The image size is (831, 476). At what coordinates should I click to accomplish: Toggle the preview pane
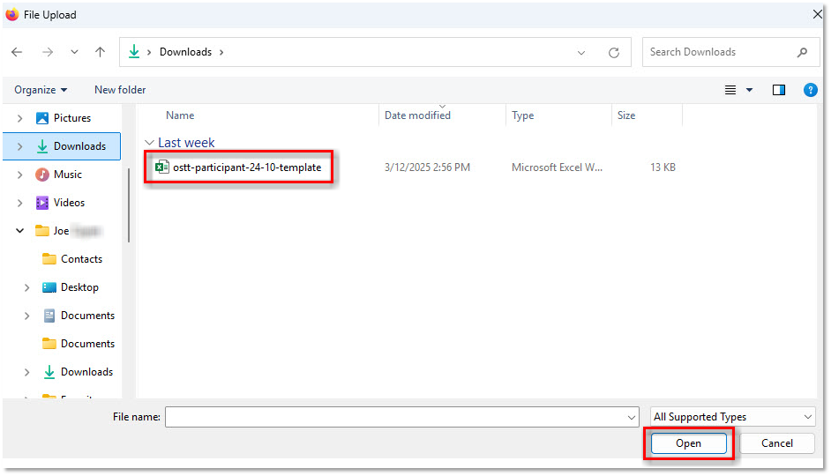pos(779,90)
